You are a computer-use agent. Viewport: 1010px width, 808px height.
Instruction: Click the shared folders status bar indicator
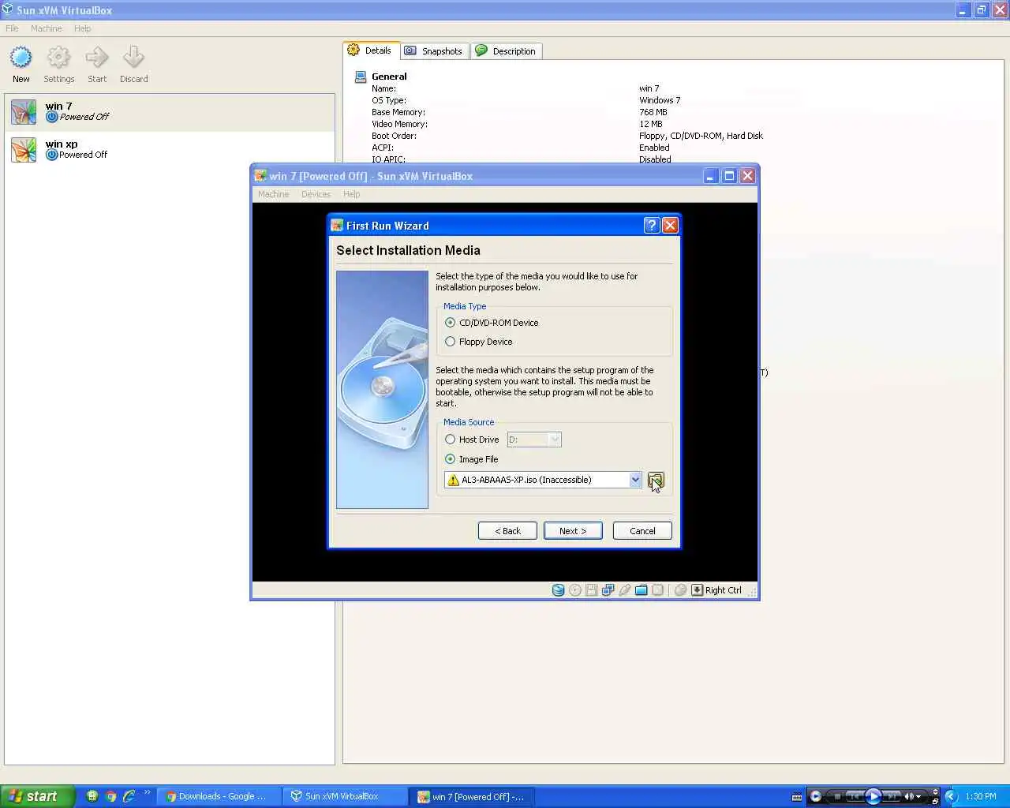[x=641, y=590]
